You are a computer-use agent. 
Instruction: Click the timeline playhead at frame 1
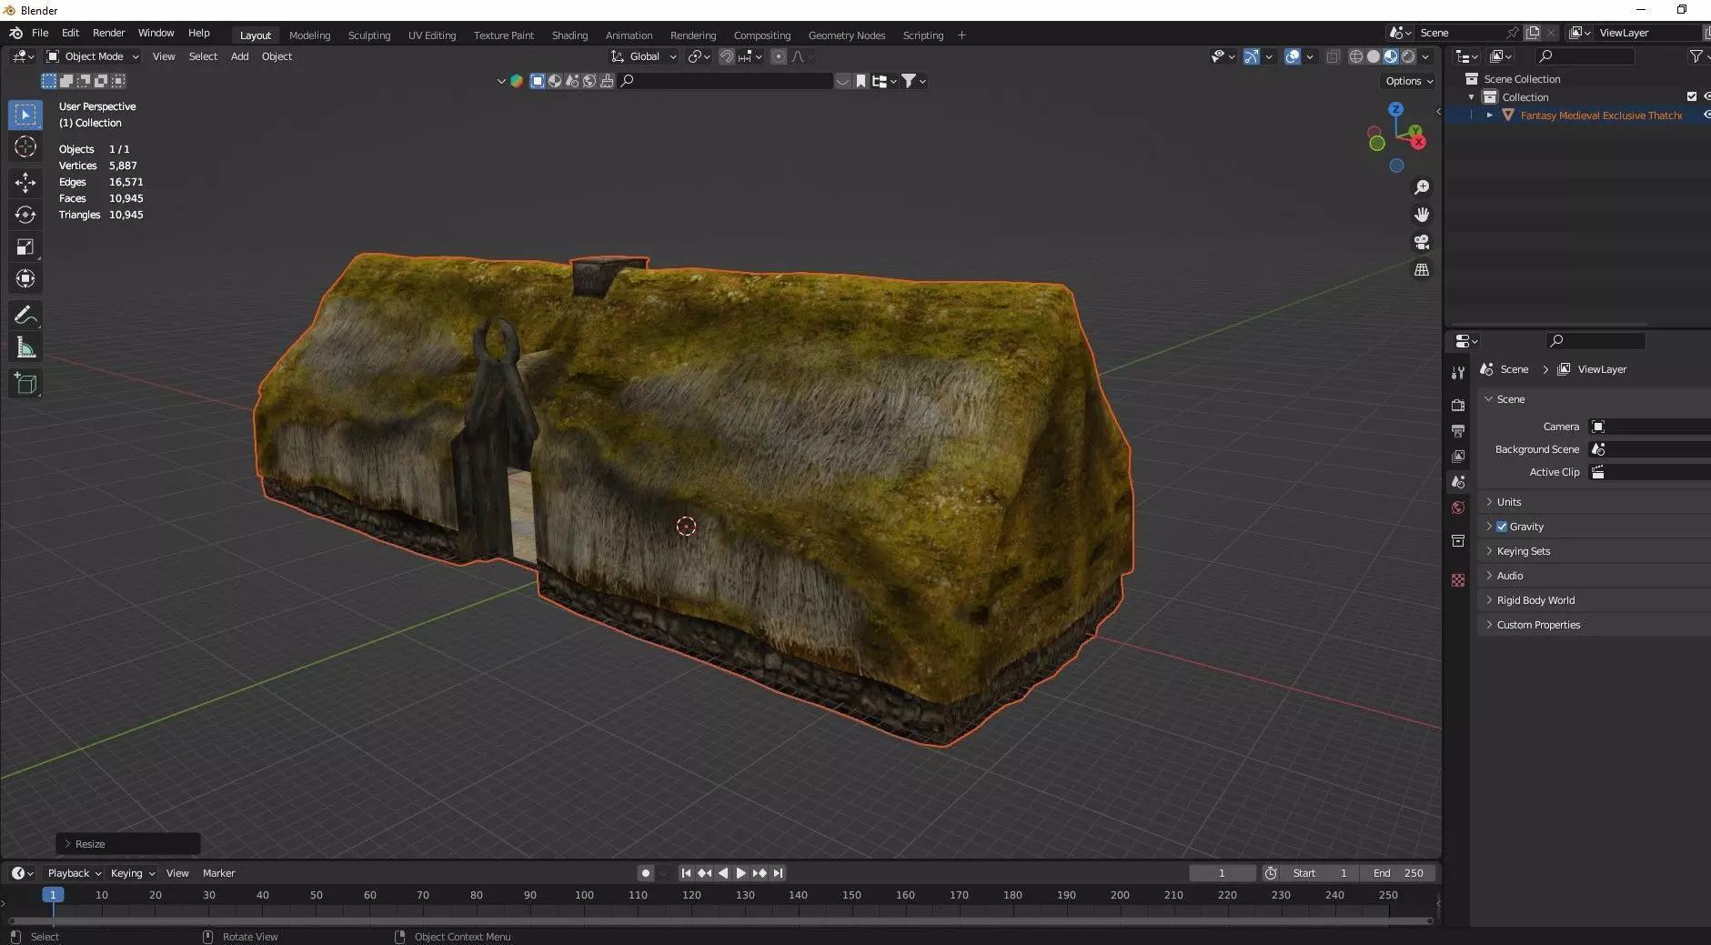[53, 895]
